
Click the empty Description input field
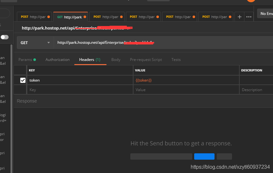tap(256, 90)
